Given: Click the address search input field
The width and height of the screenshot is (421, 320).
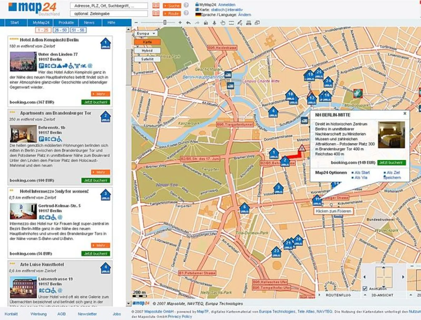Looking at the screenshot, I should (x=109, y=6).
